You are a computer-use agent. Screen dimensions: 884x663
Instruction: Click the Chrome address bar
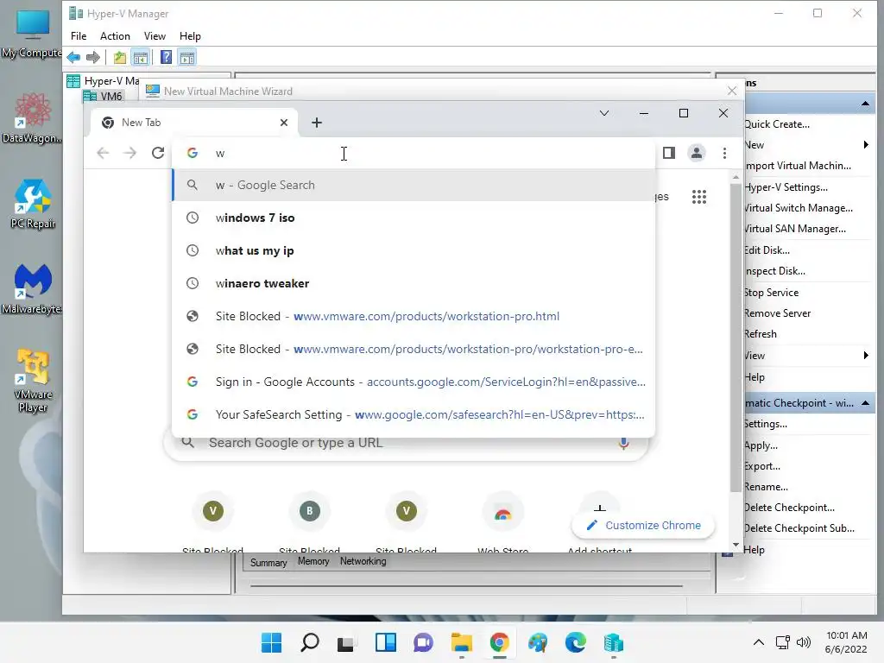[x=414, y=153]
